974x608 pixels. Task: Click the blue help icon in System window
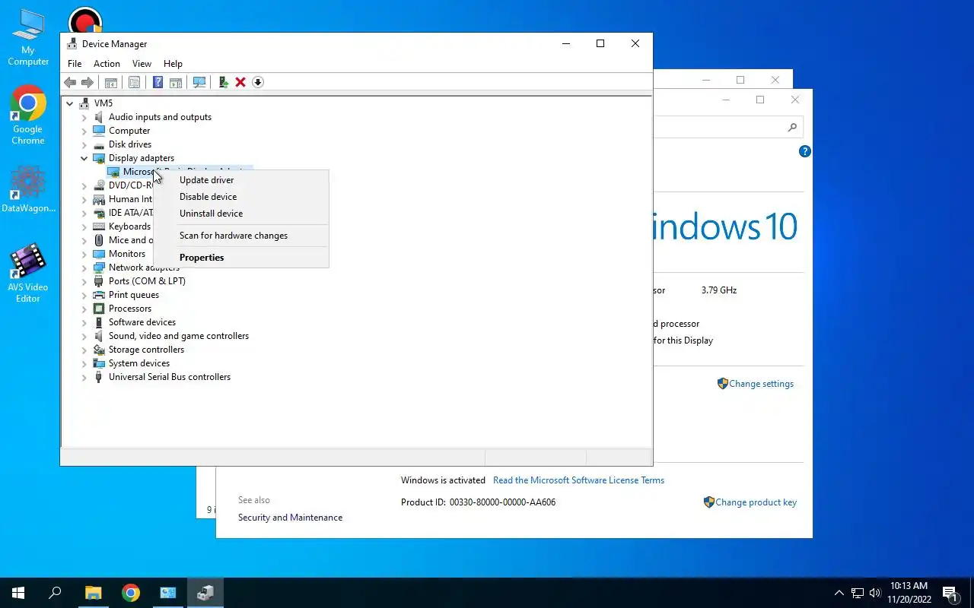(x=805, y=152)
